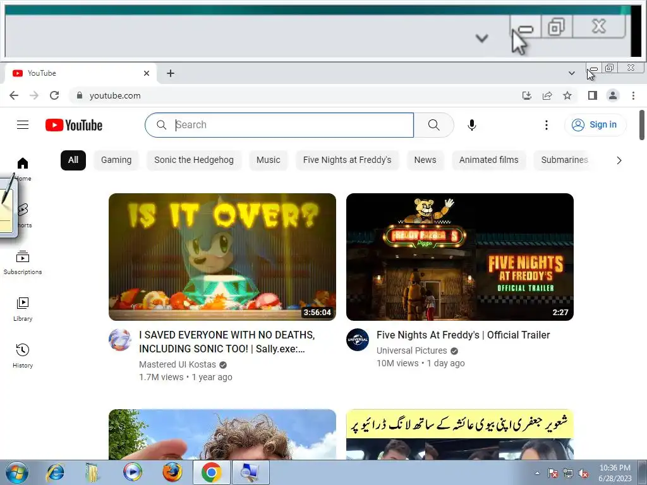Close the YouTube tab
This screenshot has width=647, height=485.
(x=147, y=73)
